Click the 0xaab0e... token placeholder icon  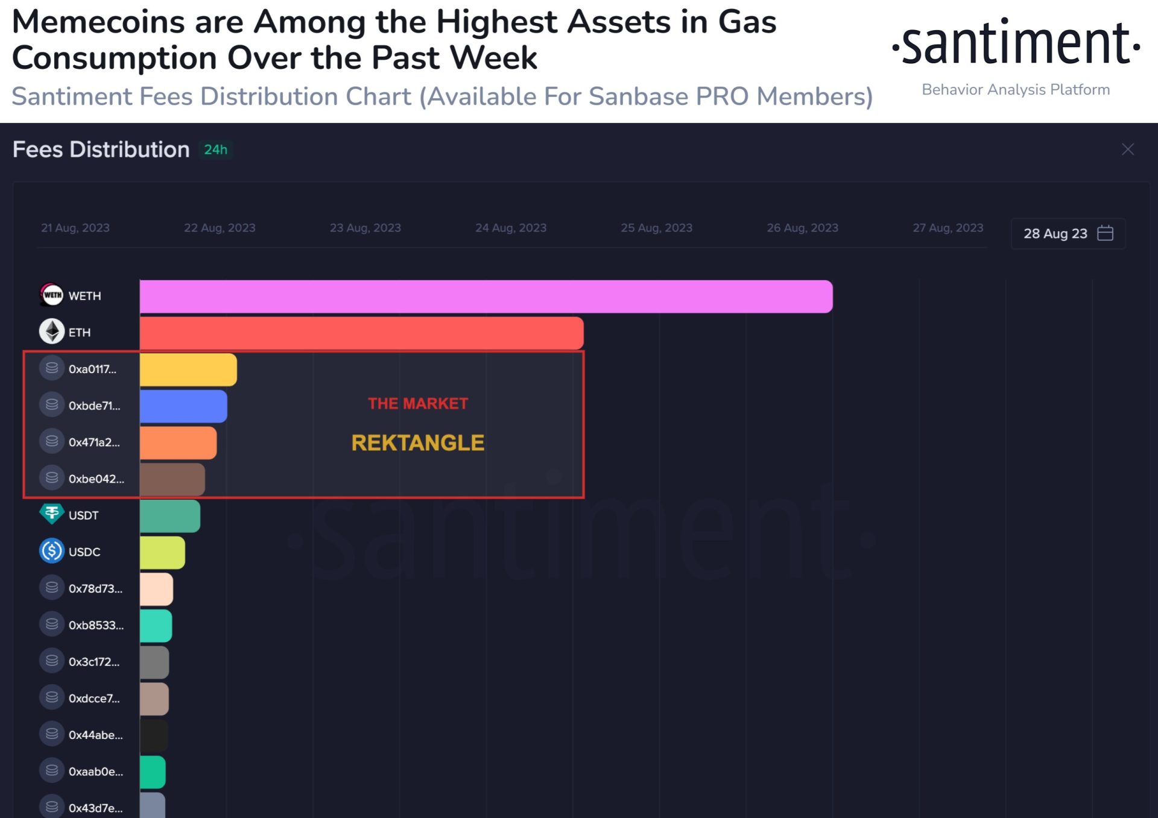tap(52, 770)
